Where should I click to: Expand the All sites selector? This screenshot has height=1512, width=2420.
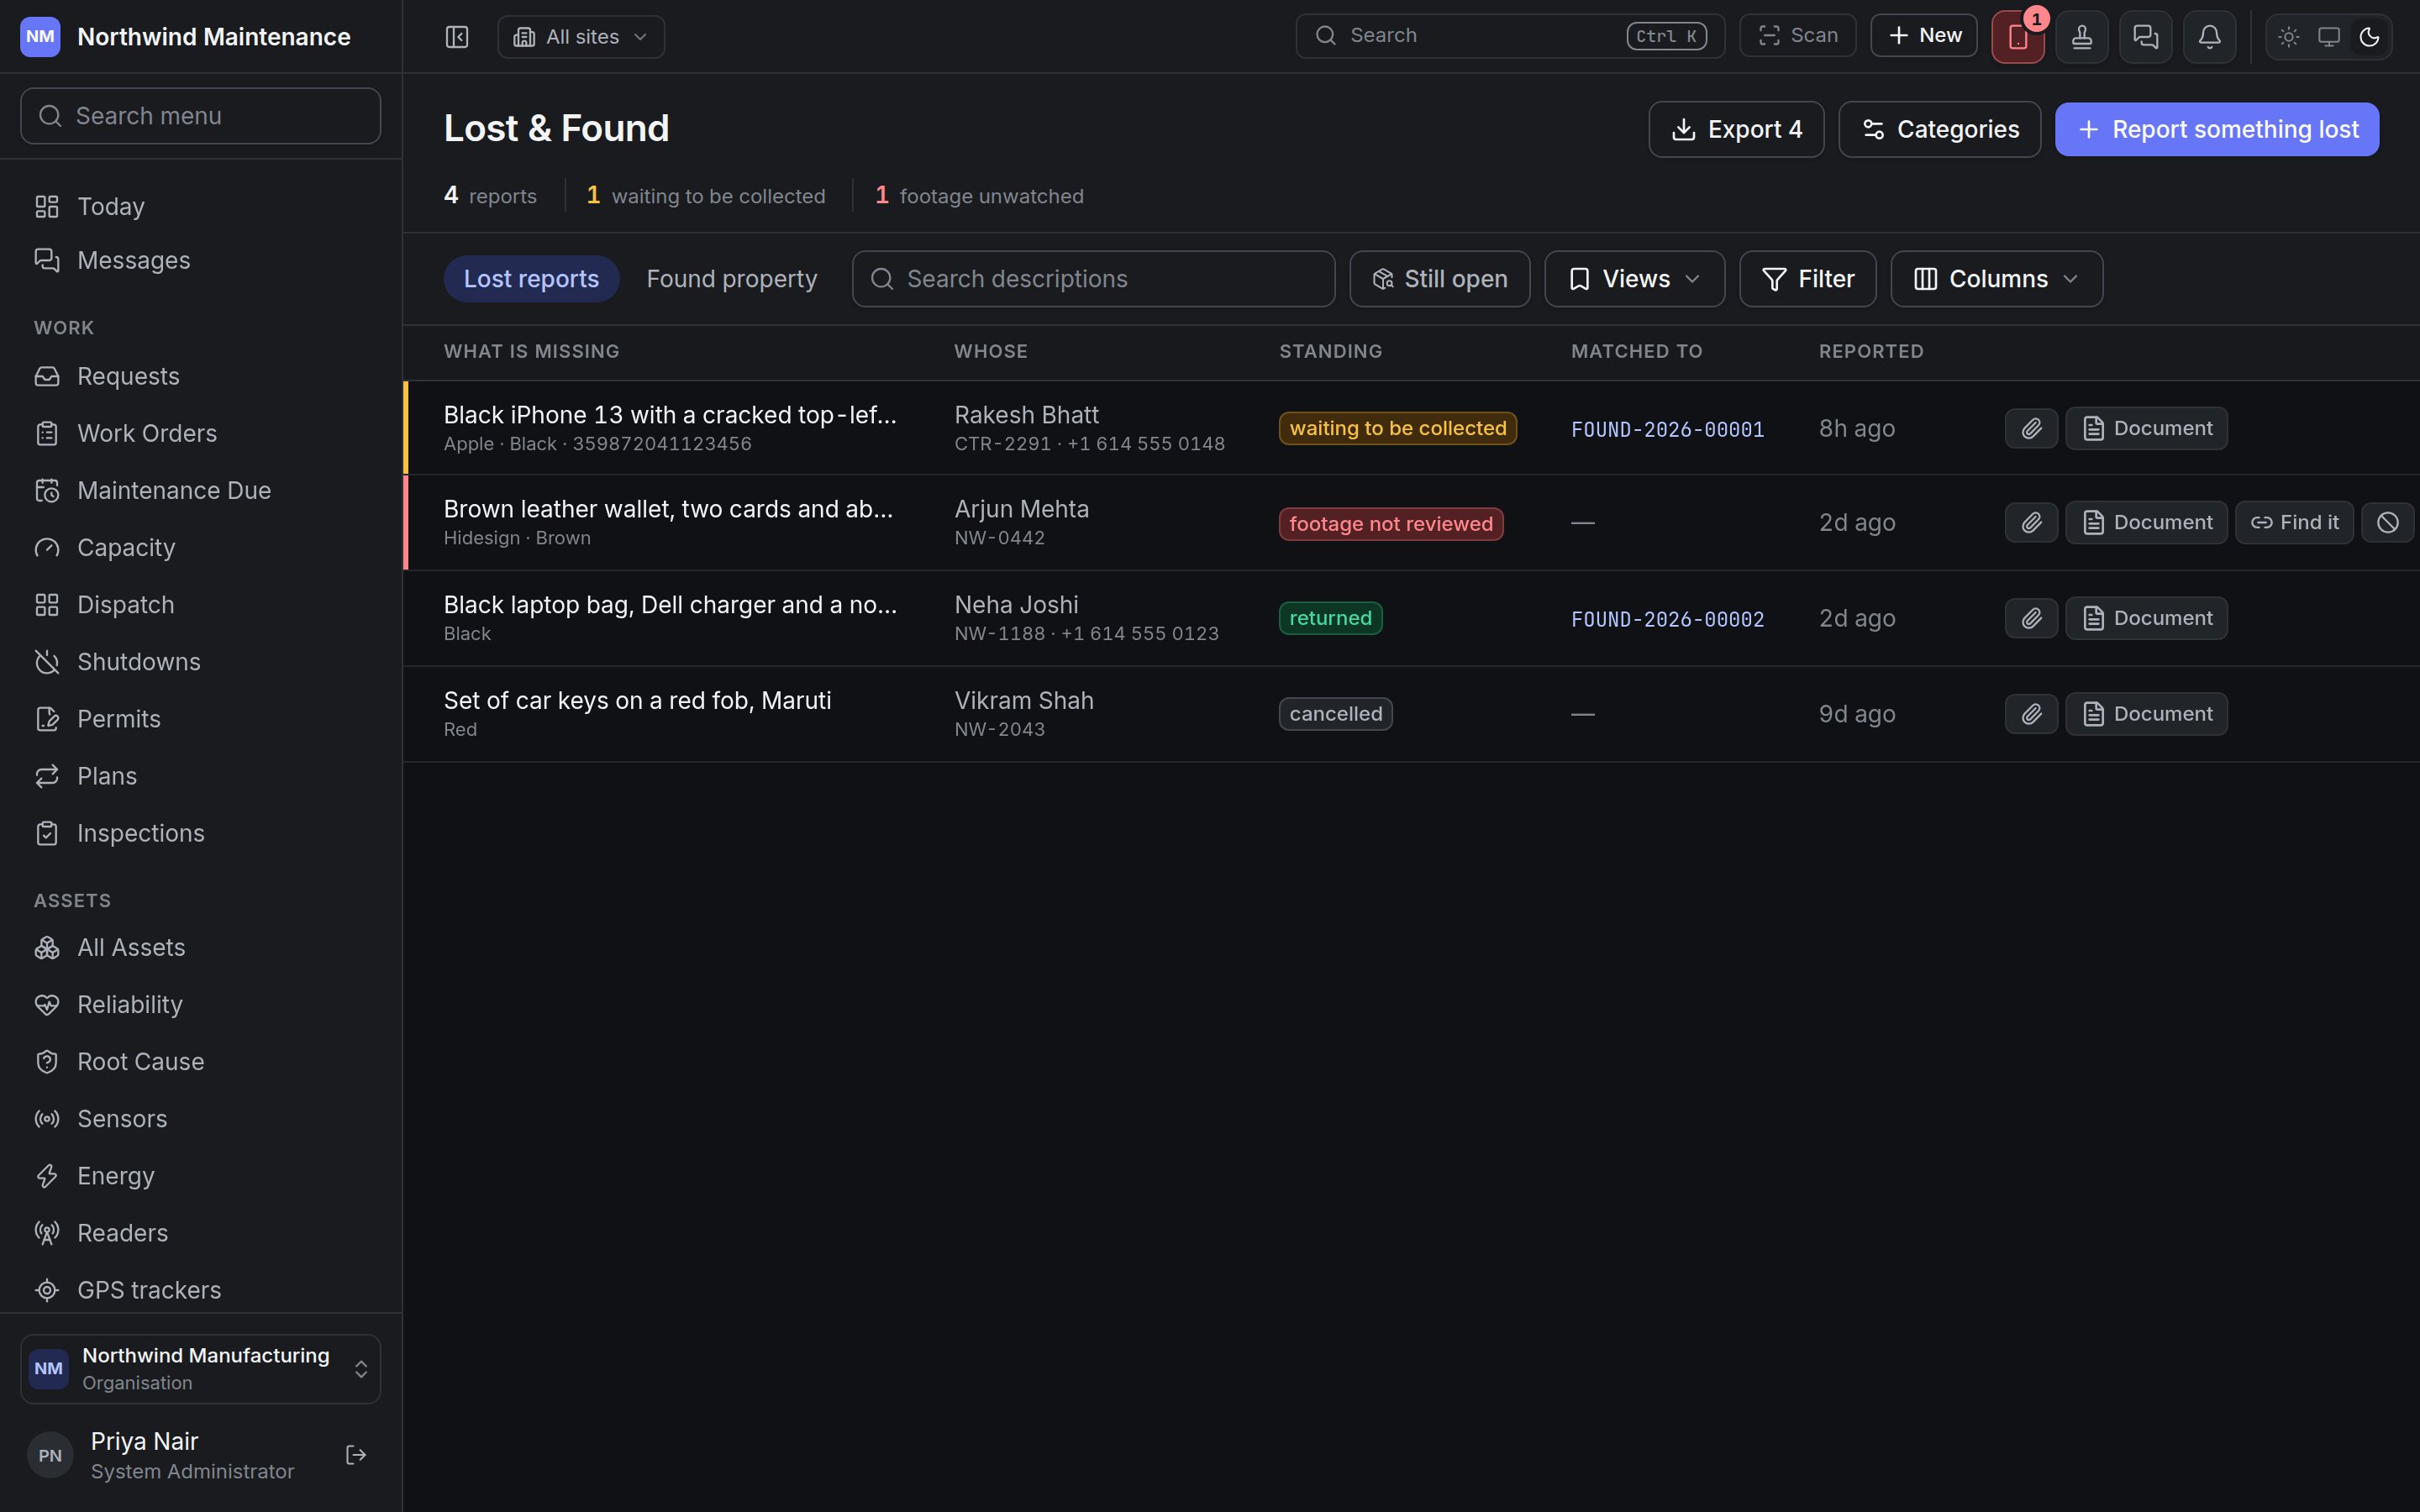click(x=581, y=37)
